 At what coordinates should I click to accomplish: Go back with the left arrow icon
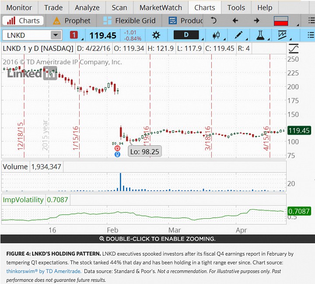click(x=235, y=20)
